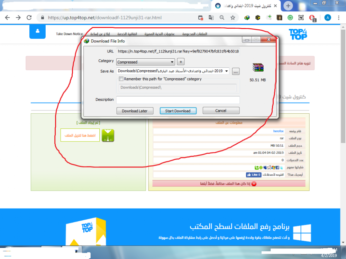
Task: Click the Opera extension icon with badge
Action: tap(312, 18)
